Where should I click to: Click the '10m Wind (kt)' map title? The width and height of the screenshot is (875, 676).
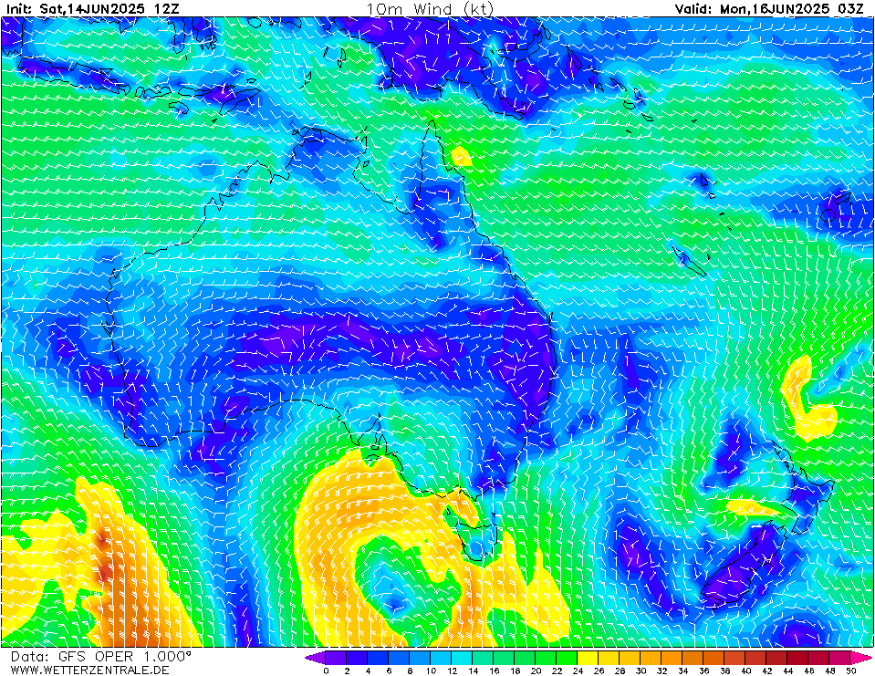430,9
